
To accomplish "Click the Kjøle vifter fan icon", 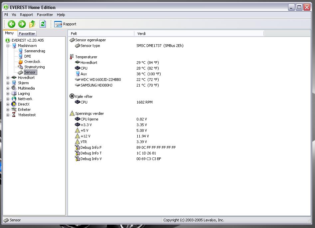I will point(72,96).
